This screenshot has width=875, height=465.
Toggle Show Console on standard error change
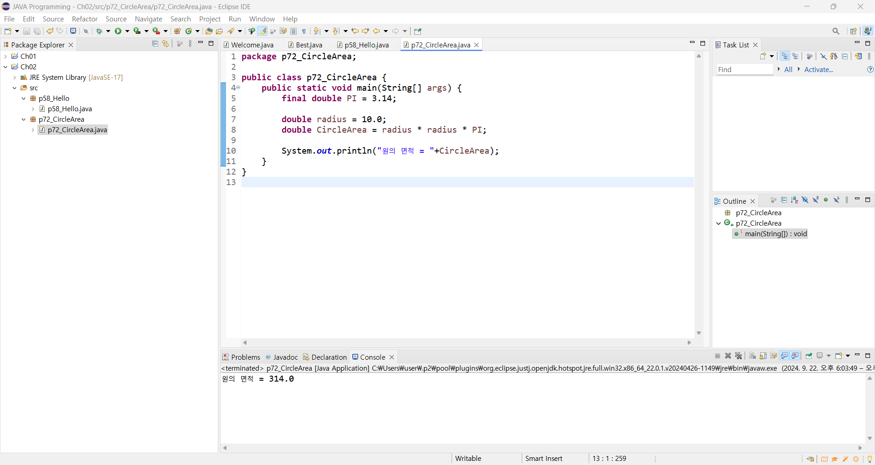tap(795, 356)
